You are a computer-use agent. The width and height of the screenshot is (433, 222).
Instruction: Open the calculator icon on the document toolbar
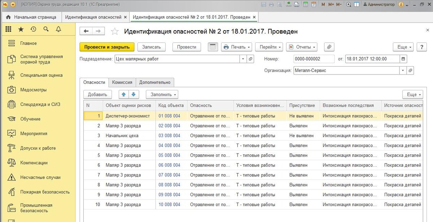click(213, 47)
